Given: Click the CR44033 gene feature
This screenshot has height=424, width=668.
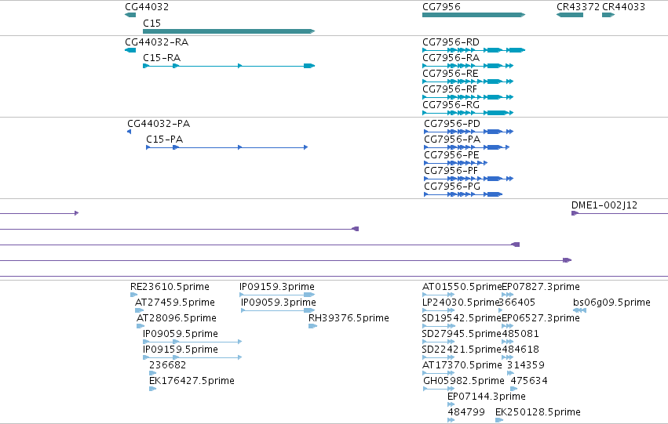Looking at the screenshot, I should point(608,15).
